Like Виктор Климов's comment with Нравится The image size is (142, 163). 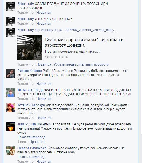click(44, 84)
